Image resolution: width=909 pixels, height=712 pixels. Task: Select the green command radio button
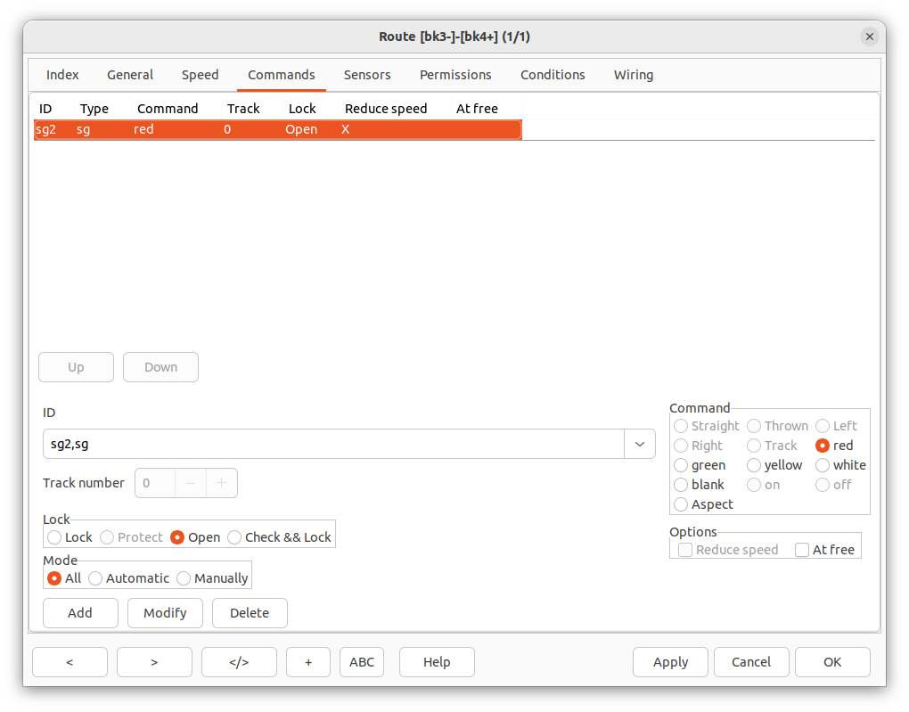tap(682, 465)
